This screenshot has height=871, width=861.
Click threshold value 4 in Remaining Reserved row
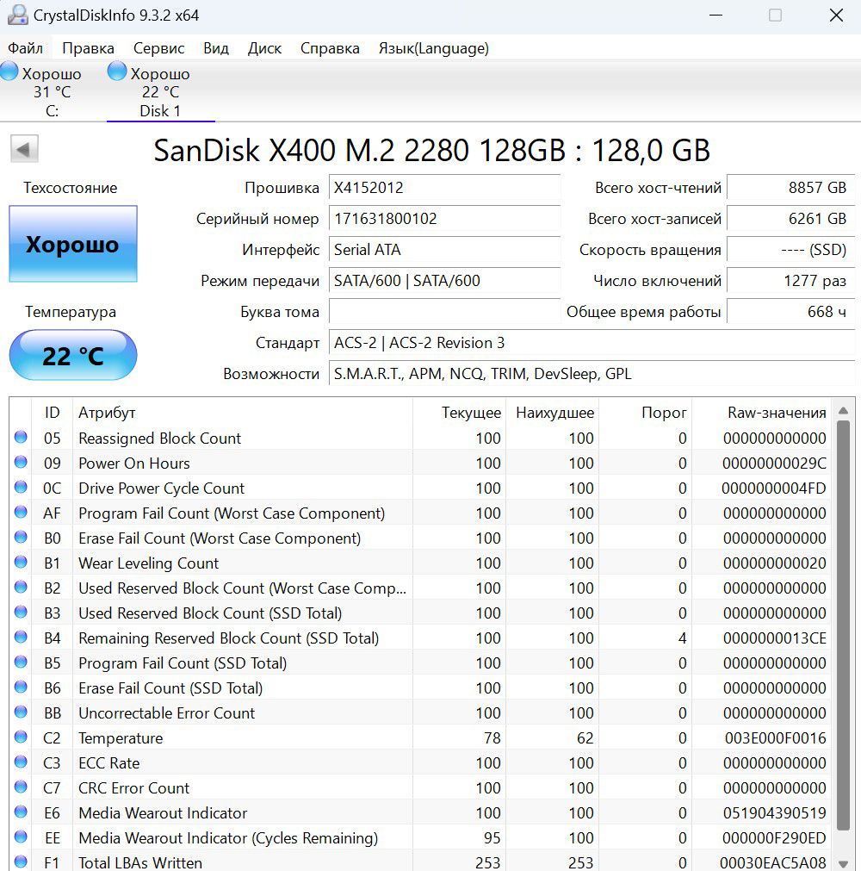coord(682,638)
